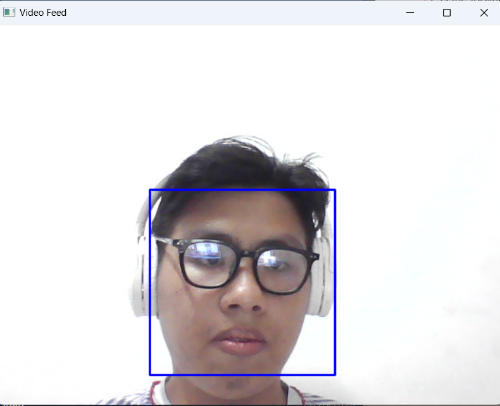Click the blue detection box's bottom-left corner
This screenshot has width=500, height=406.
150,374
